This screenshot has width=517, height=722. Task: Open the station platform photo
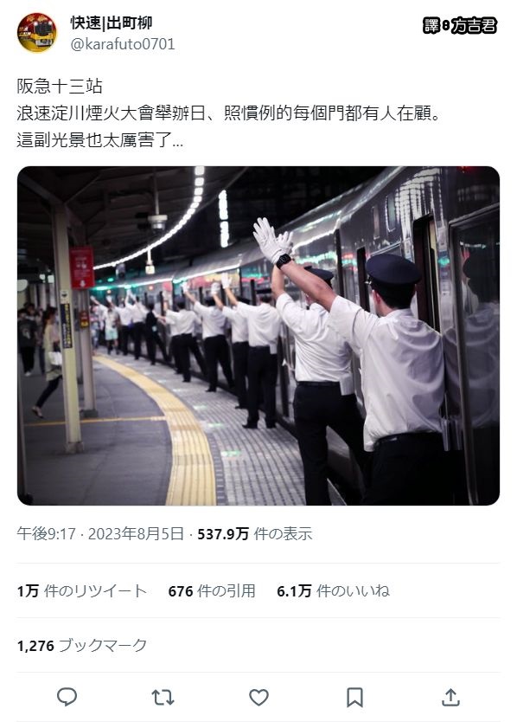pos(258,336)
